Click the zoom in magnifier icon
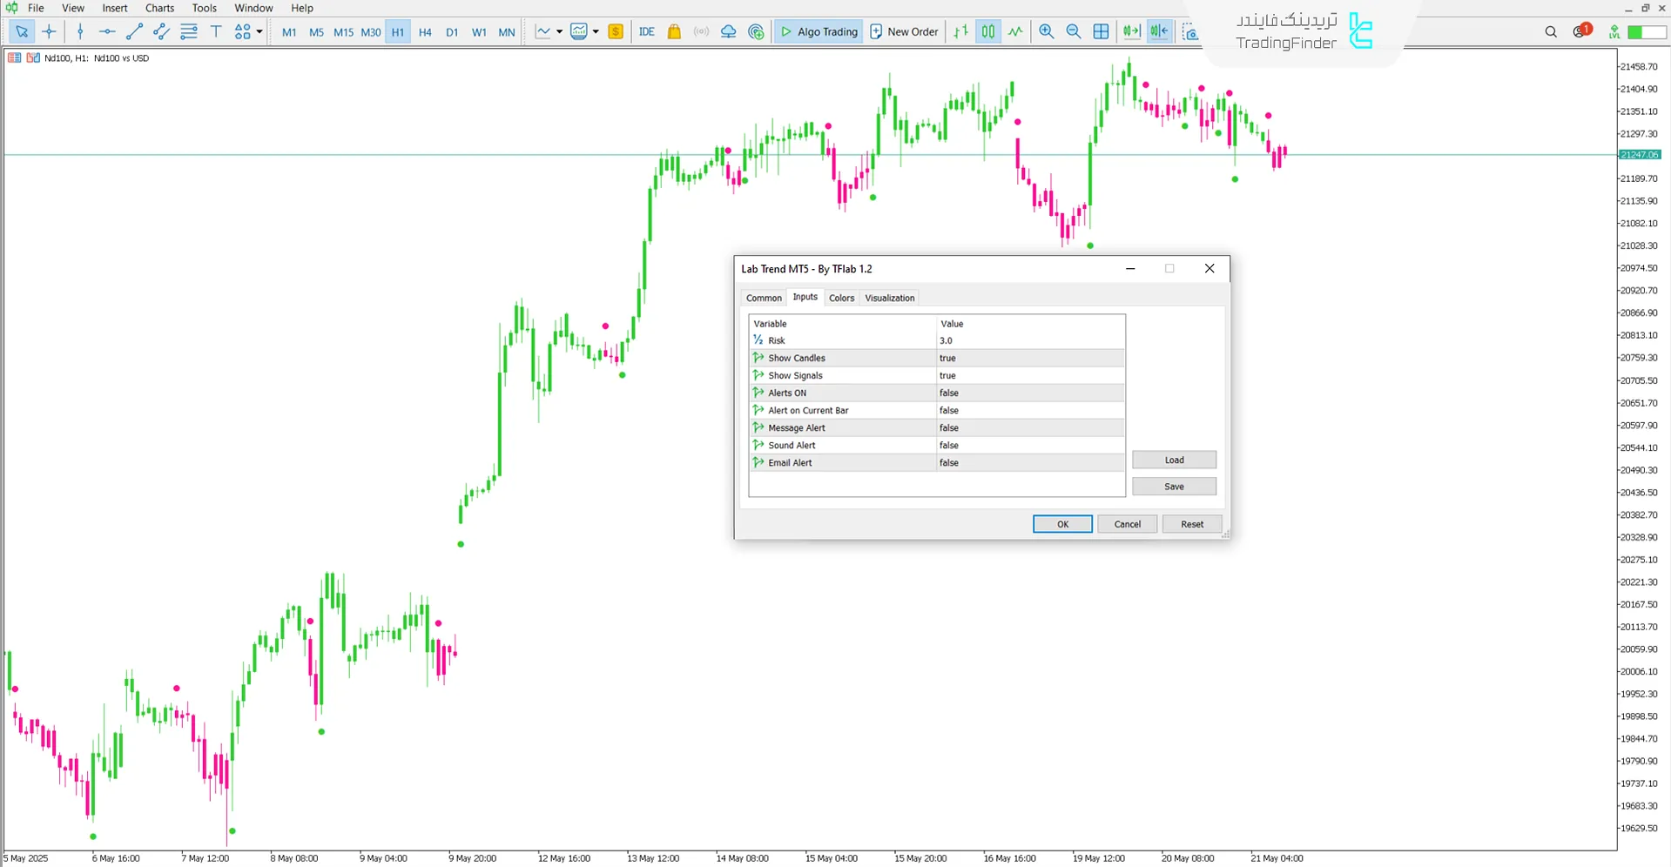 1047,32
